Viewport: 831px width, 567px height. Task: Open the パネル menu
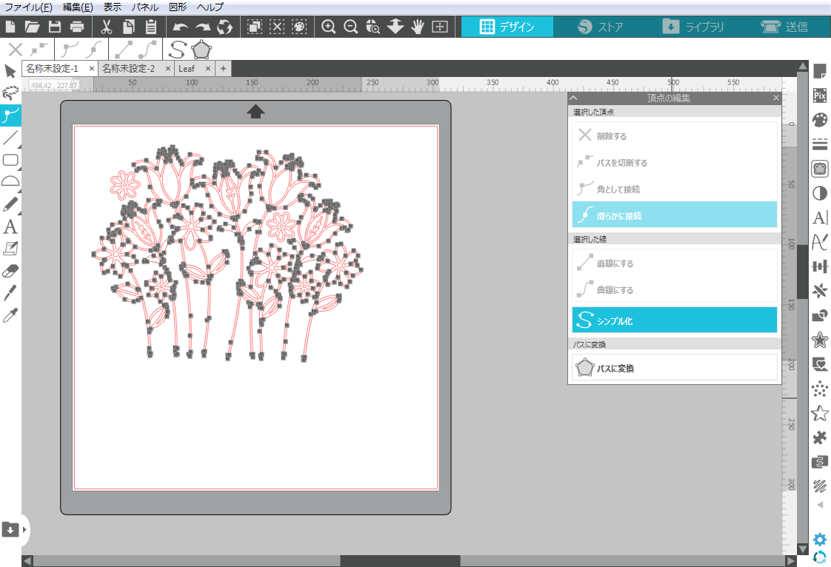coord(144,7)
